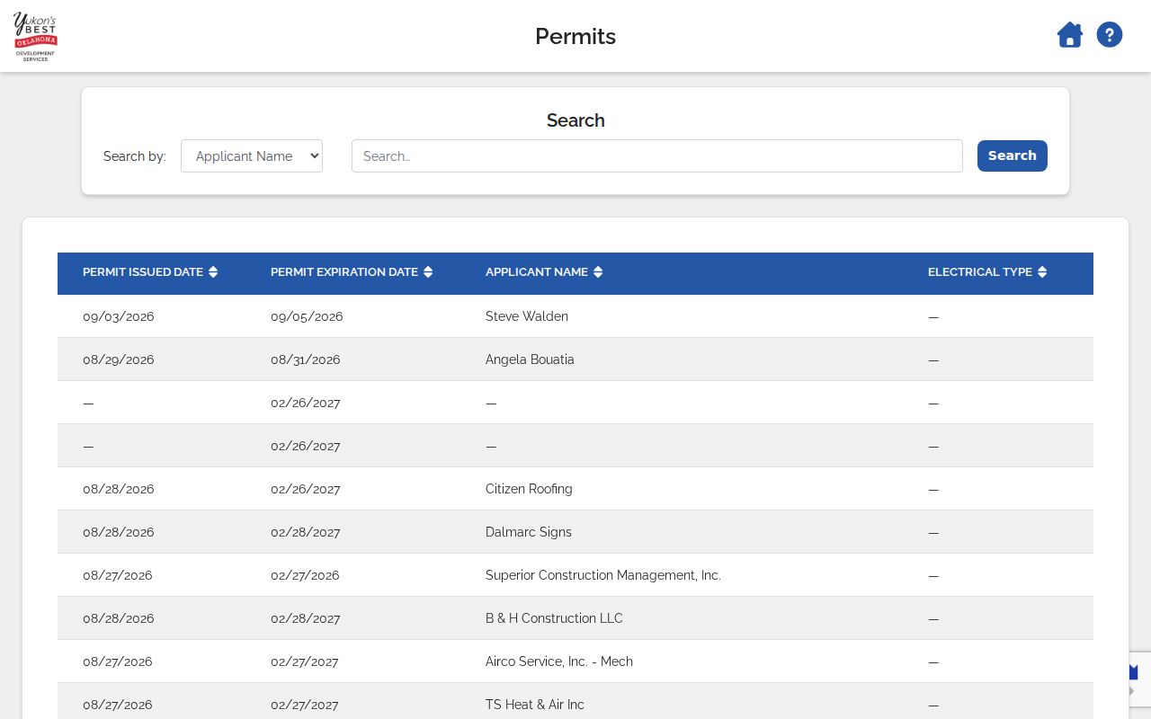
Task: Click the 02/27/2026 expiration date cell
Action: click(x=305, y=575)
